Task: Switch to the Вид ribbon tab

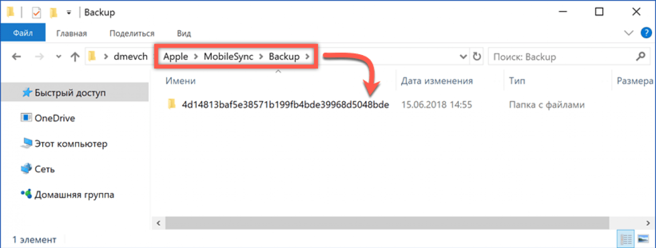Action: tap(184, 34)
